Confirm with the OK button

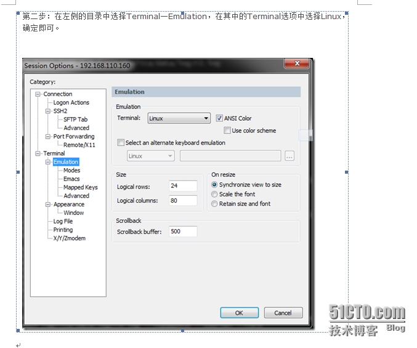pos(240,313)
